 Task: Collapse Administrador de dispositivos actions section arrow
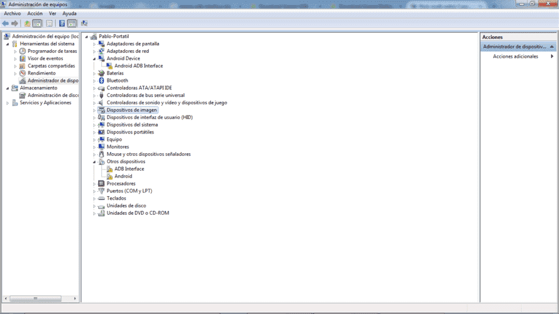552,47
